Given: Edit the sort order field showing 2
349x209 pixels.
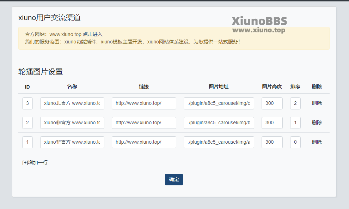Looking at the screenshot, I should pyautogui.click(x=295, y=103).
